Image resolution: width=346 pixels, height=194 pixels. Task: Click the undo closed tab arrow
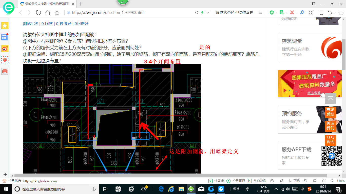point(330,12)
